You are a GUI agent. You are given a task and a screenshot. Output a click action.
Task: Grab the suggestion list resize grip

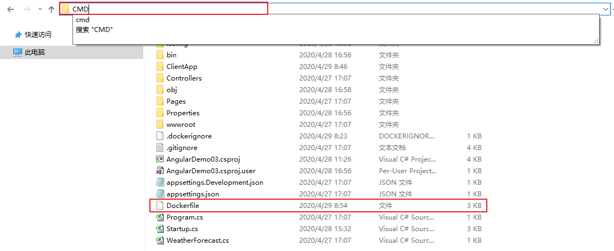coord(596,41)
